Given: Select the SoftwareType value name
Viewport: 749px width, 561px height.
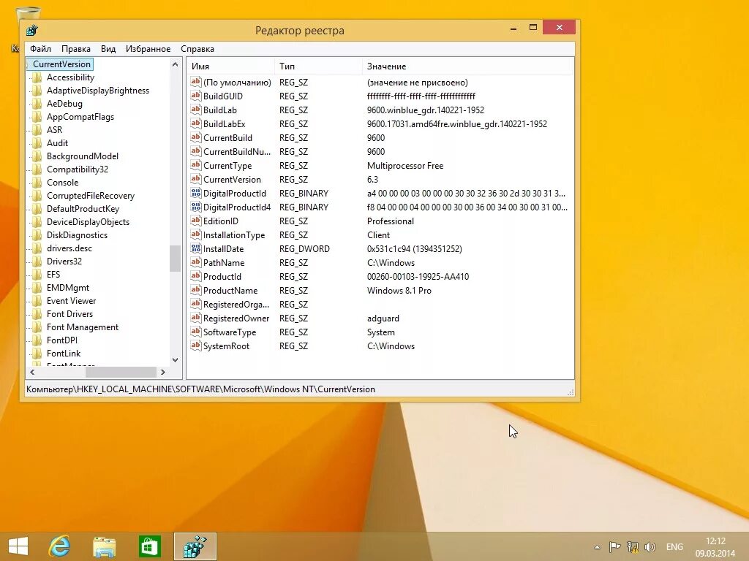Looking at the screenshot, I should click(230, 332).
